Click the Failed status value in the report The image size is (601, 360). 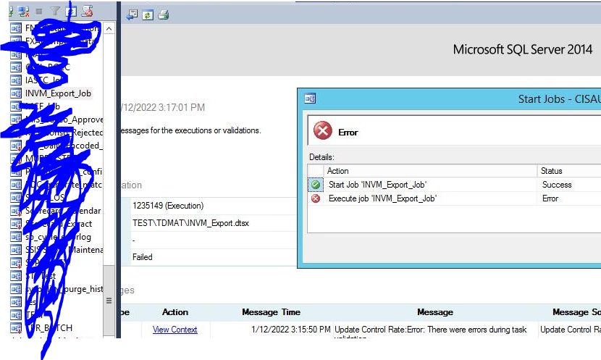[142, 257]
